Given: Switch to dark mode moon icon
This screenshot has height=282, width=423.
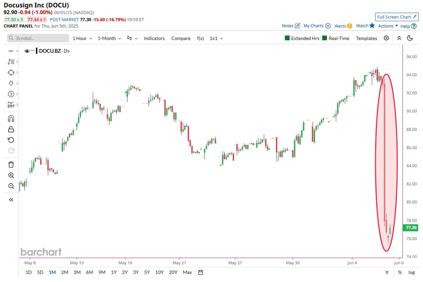Looking at the screenshot, I should (410, 38).
